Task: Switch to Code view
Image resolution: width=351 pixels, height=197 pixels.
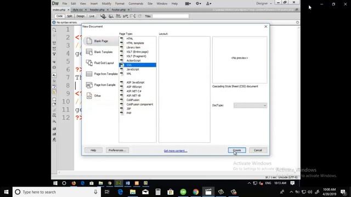Action: [59, 16]
